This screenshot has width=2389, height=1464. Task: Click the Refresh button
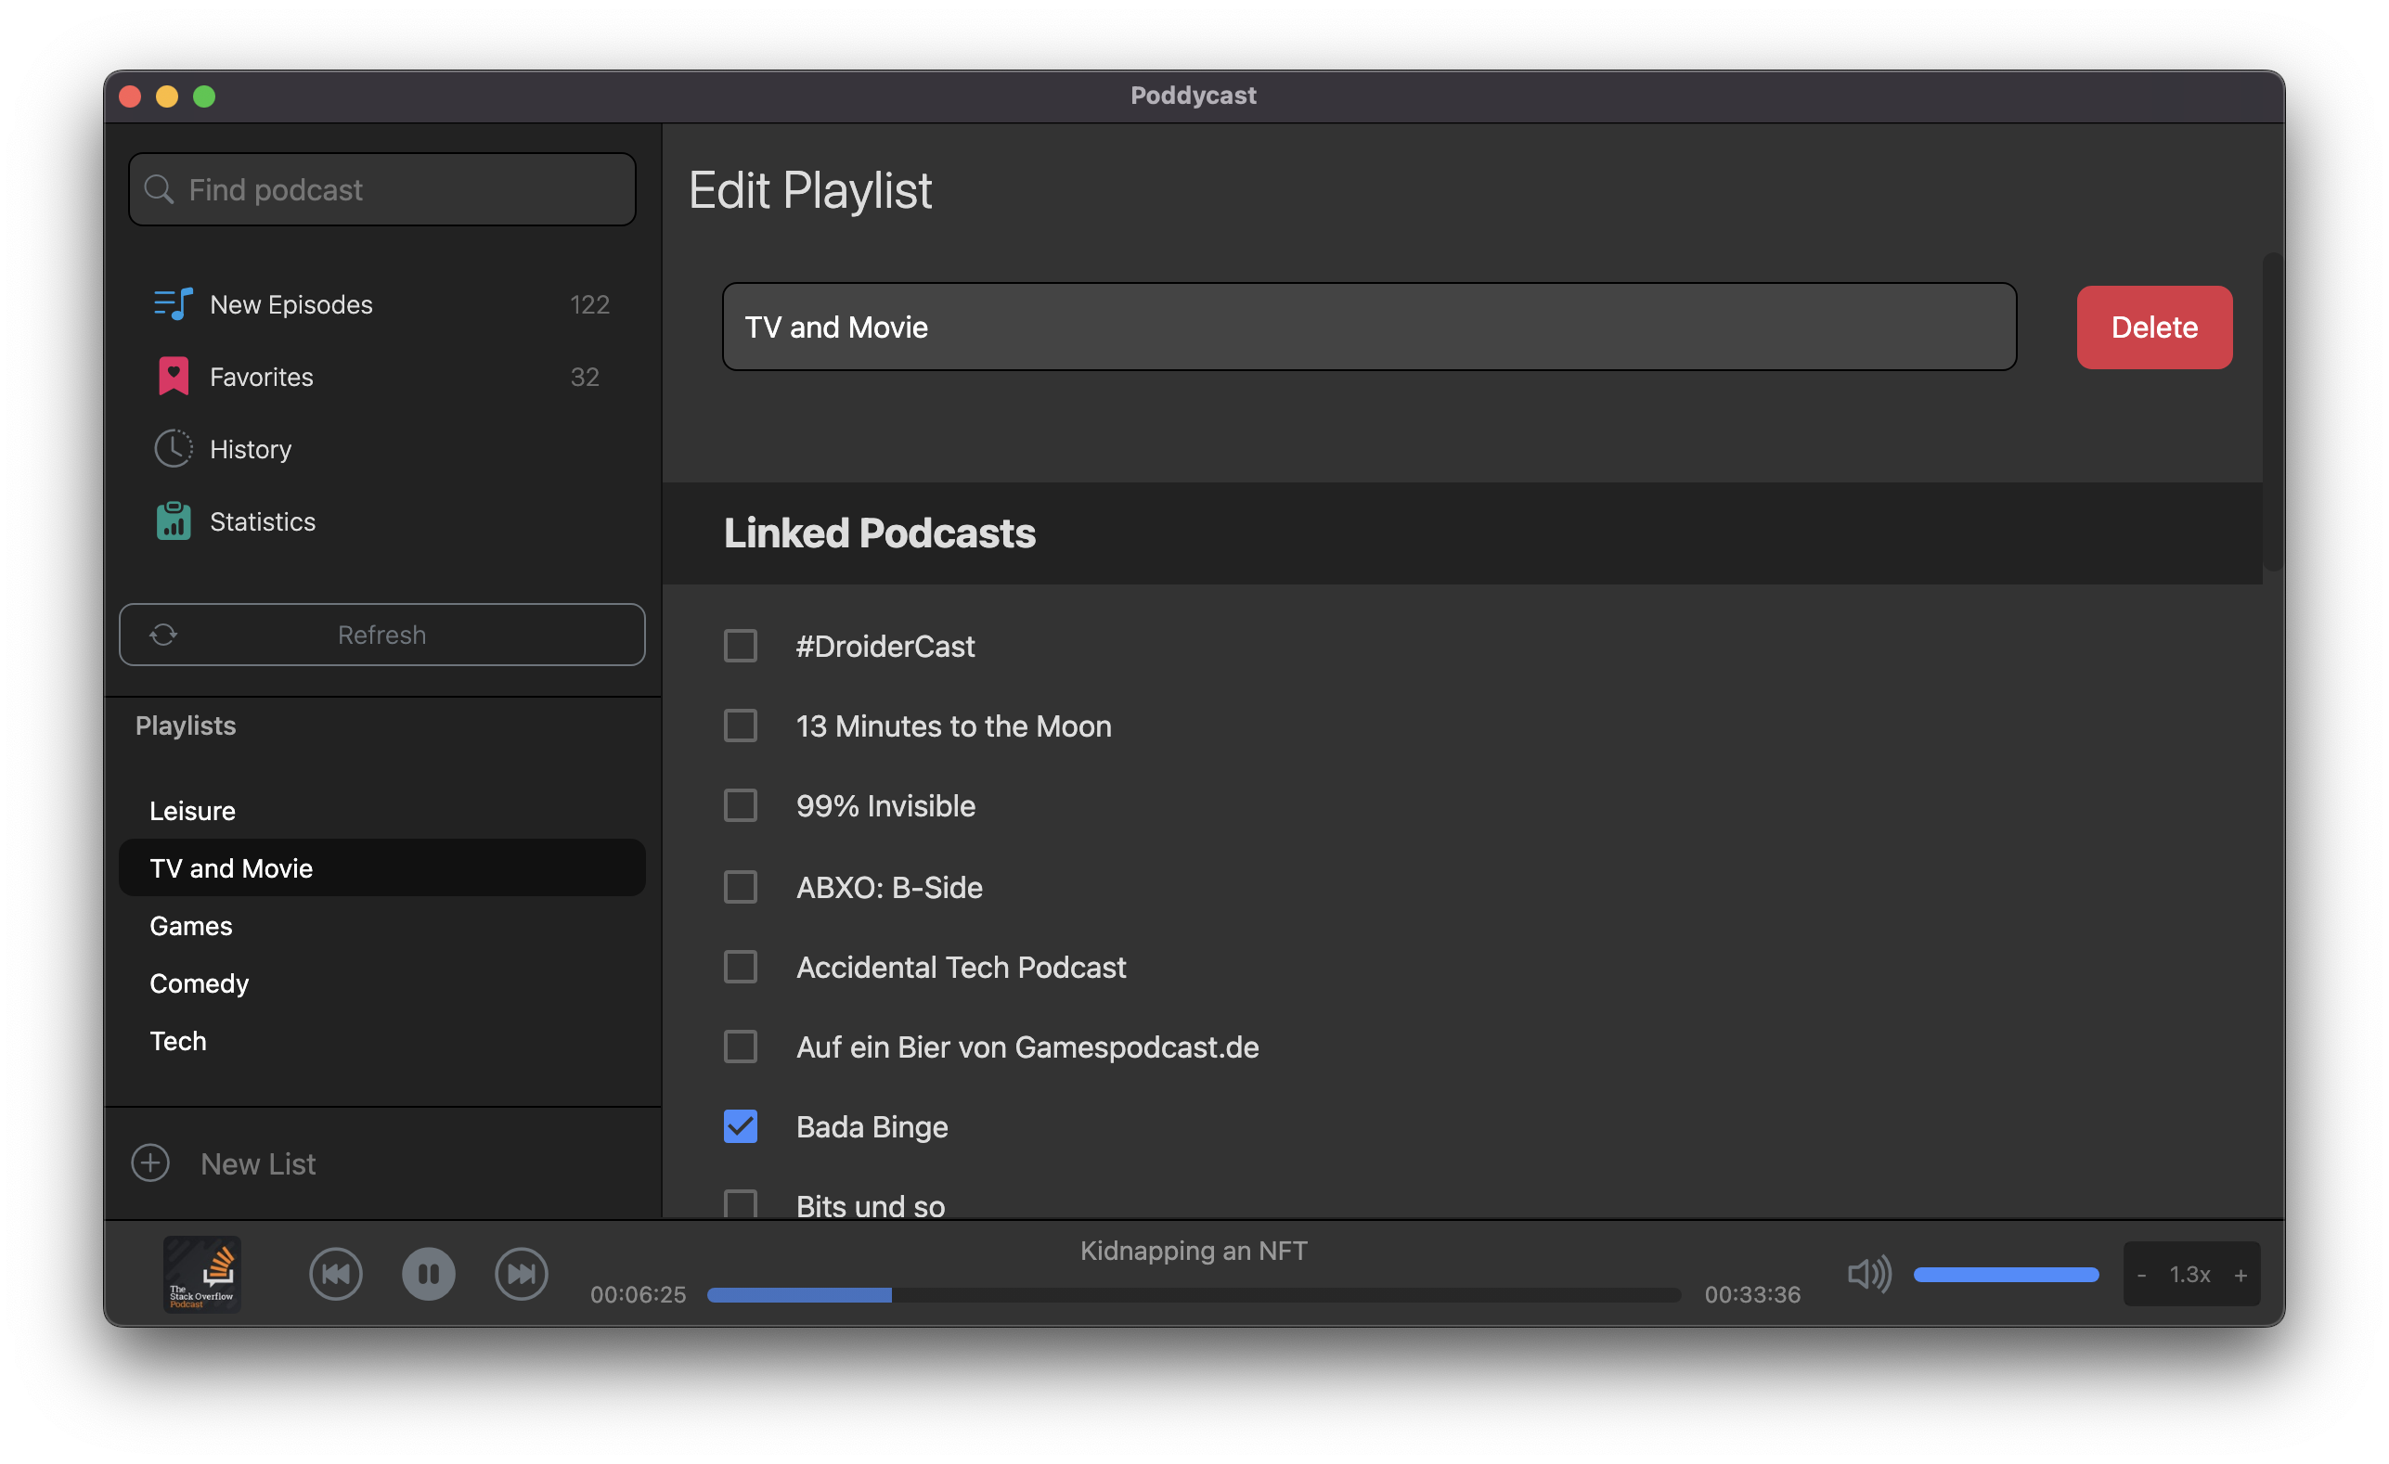tap(381, 635)
